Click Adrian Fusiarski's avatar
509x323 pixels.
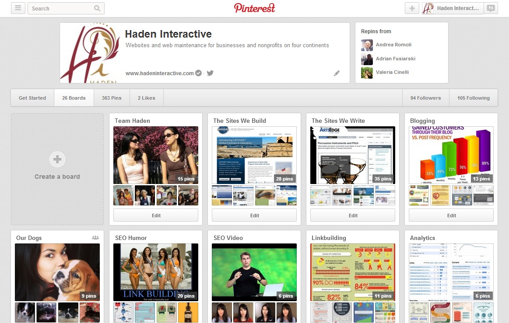[x=367, y=59]
